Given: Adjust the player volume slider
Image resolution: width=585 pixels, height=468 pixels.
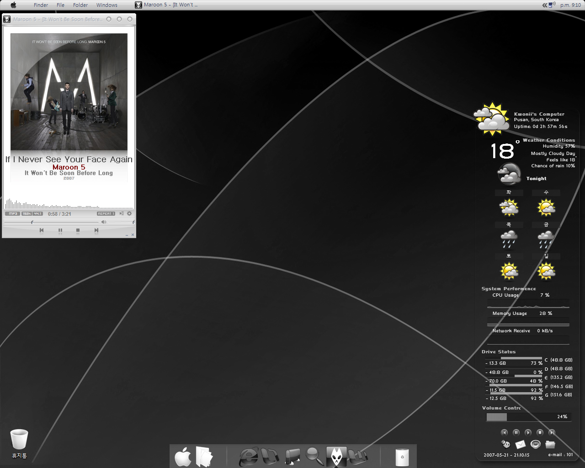Looking at the screenshot, I should click(x=121, y=222).
